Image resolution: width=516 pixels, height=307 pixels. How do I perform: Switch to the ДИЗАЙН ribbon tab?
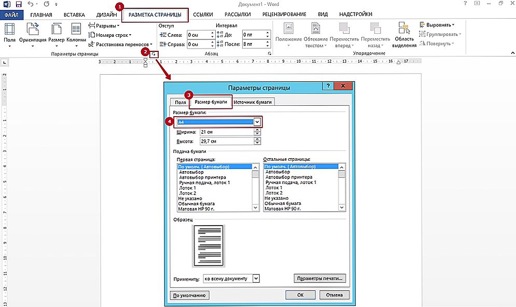click(x=107, y=15)
